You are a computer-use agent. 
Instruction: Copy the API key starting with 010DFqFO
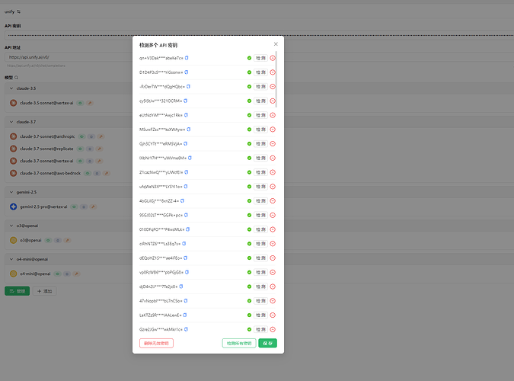click(188, 229)
